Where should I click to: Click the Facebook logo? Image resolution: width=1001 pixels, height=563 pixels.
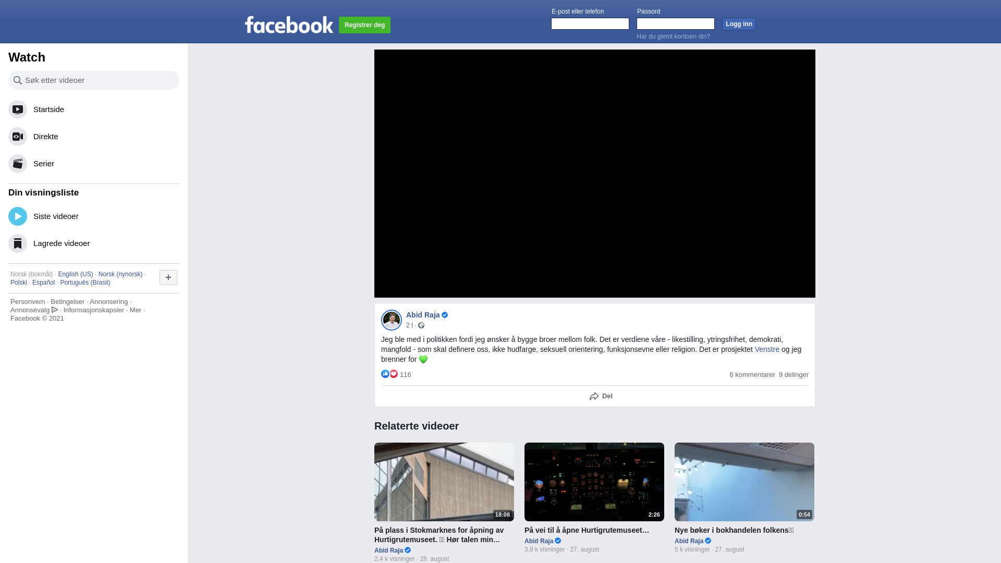click(x=289, y=25)
